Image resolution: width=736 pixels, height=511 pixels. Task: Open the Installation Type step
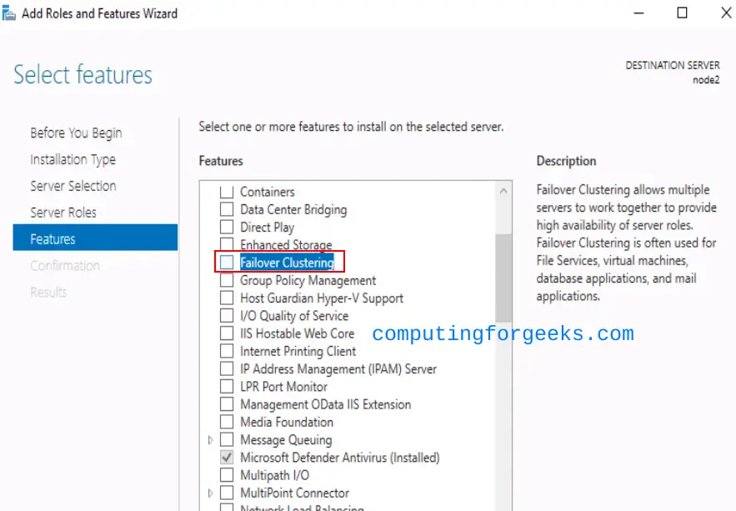tap(73, 159)
